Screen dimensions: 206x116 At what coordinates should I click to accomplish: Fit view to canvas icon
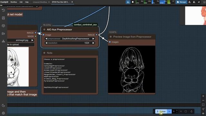203,105
